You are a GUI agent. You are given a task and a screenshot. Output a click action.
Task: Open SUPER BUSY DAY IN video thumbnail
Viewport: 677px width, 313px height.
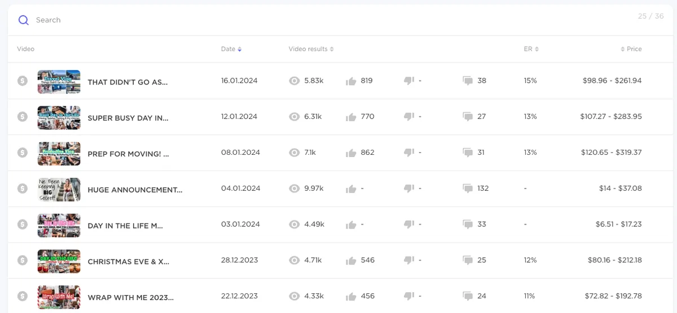point(59,118)
